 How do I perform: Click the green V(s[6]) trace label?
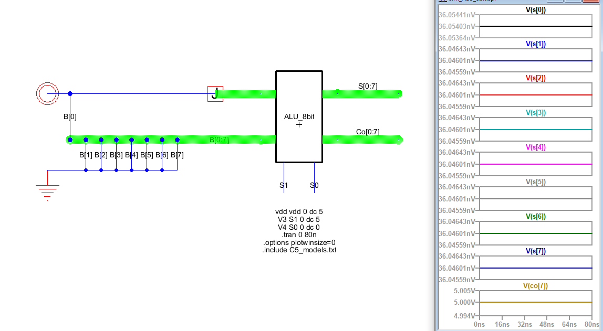click(535, 217)
